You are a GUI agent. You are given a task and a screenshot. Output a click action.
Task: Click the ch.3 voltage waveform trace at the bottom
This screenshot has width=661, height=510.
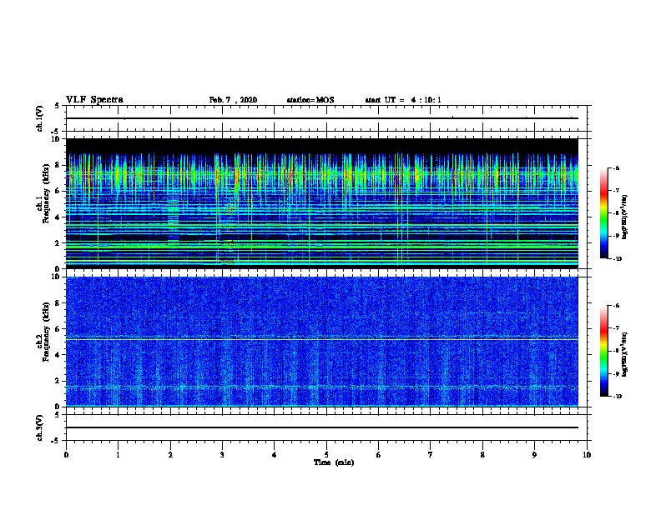(x=322, y=427)
